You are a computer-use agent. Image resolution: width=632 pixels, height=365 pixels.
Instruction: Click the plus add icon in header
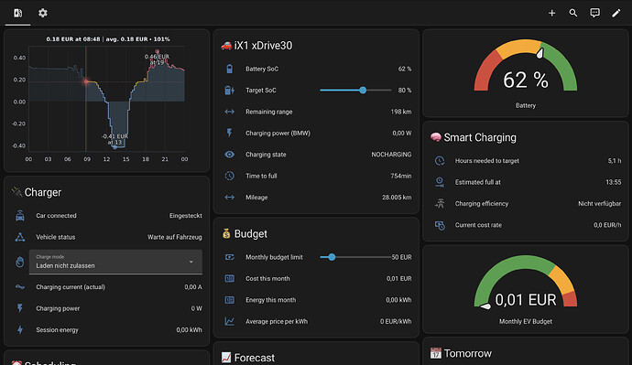[551, 14]
